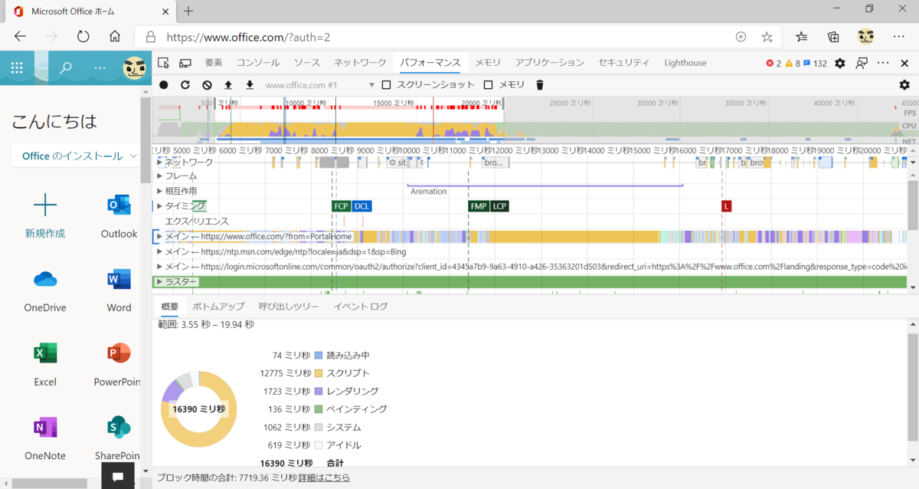Expand the 相互作用 track
The height and width of the screenshot is (489, 919).
159,191
